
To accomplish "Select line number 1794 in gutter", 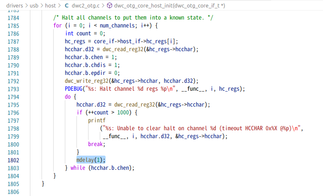I will [x=13, y=97].
